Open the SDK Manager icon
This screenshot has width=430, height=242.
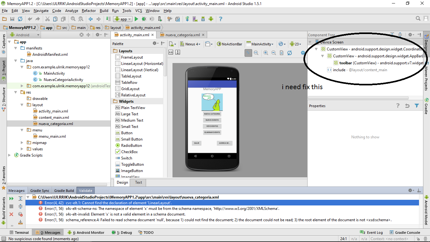(203, 19)
